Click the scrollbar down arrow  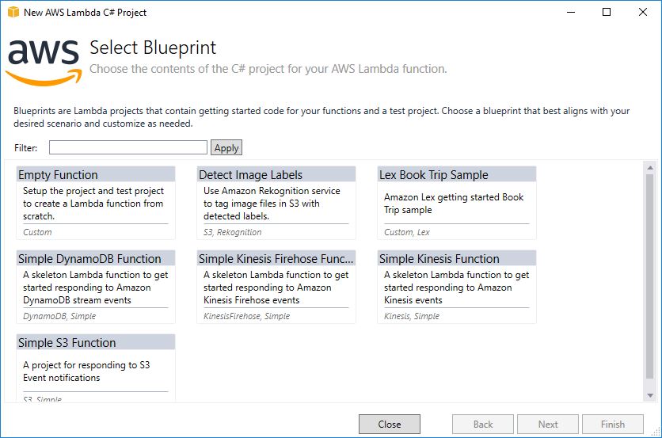pos(650,395)
